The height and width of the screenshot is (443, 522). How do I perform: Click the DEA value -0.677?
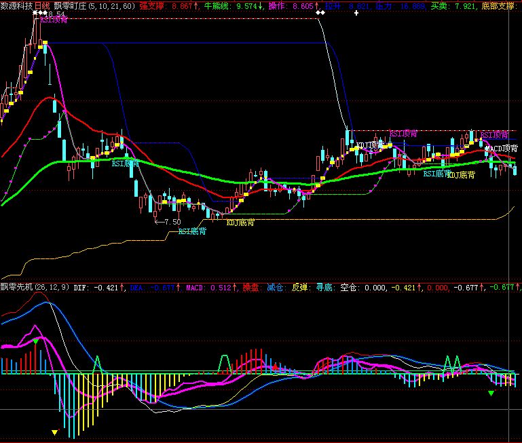[x=162, y=287]
